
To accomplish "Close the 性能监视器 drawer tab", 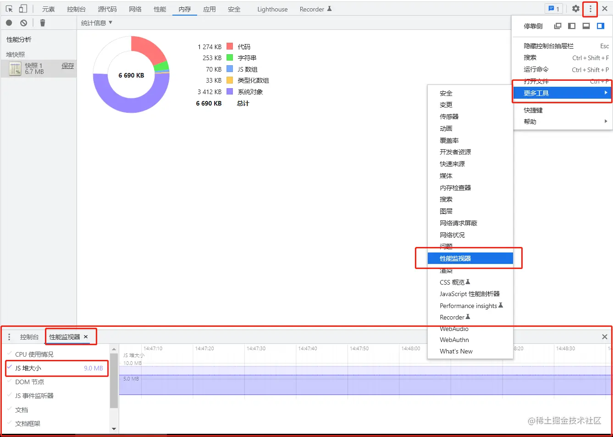I will (86, 337).
